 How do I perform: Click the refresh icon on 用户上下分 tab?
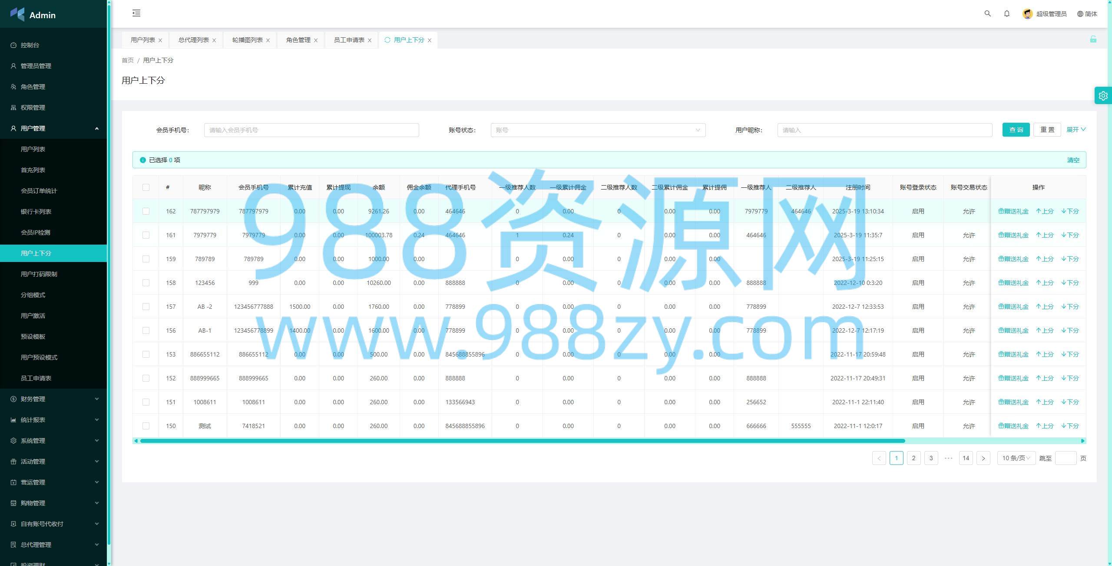[387, 40]
